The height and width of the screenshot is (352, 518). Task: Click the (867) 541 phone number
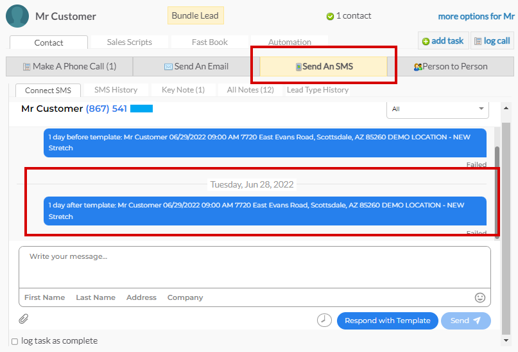[107, 109]
